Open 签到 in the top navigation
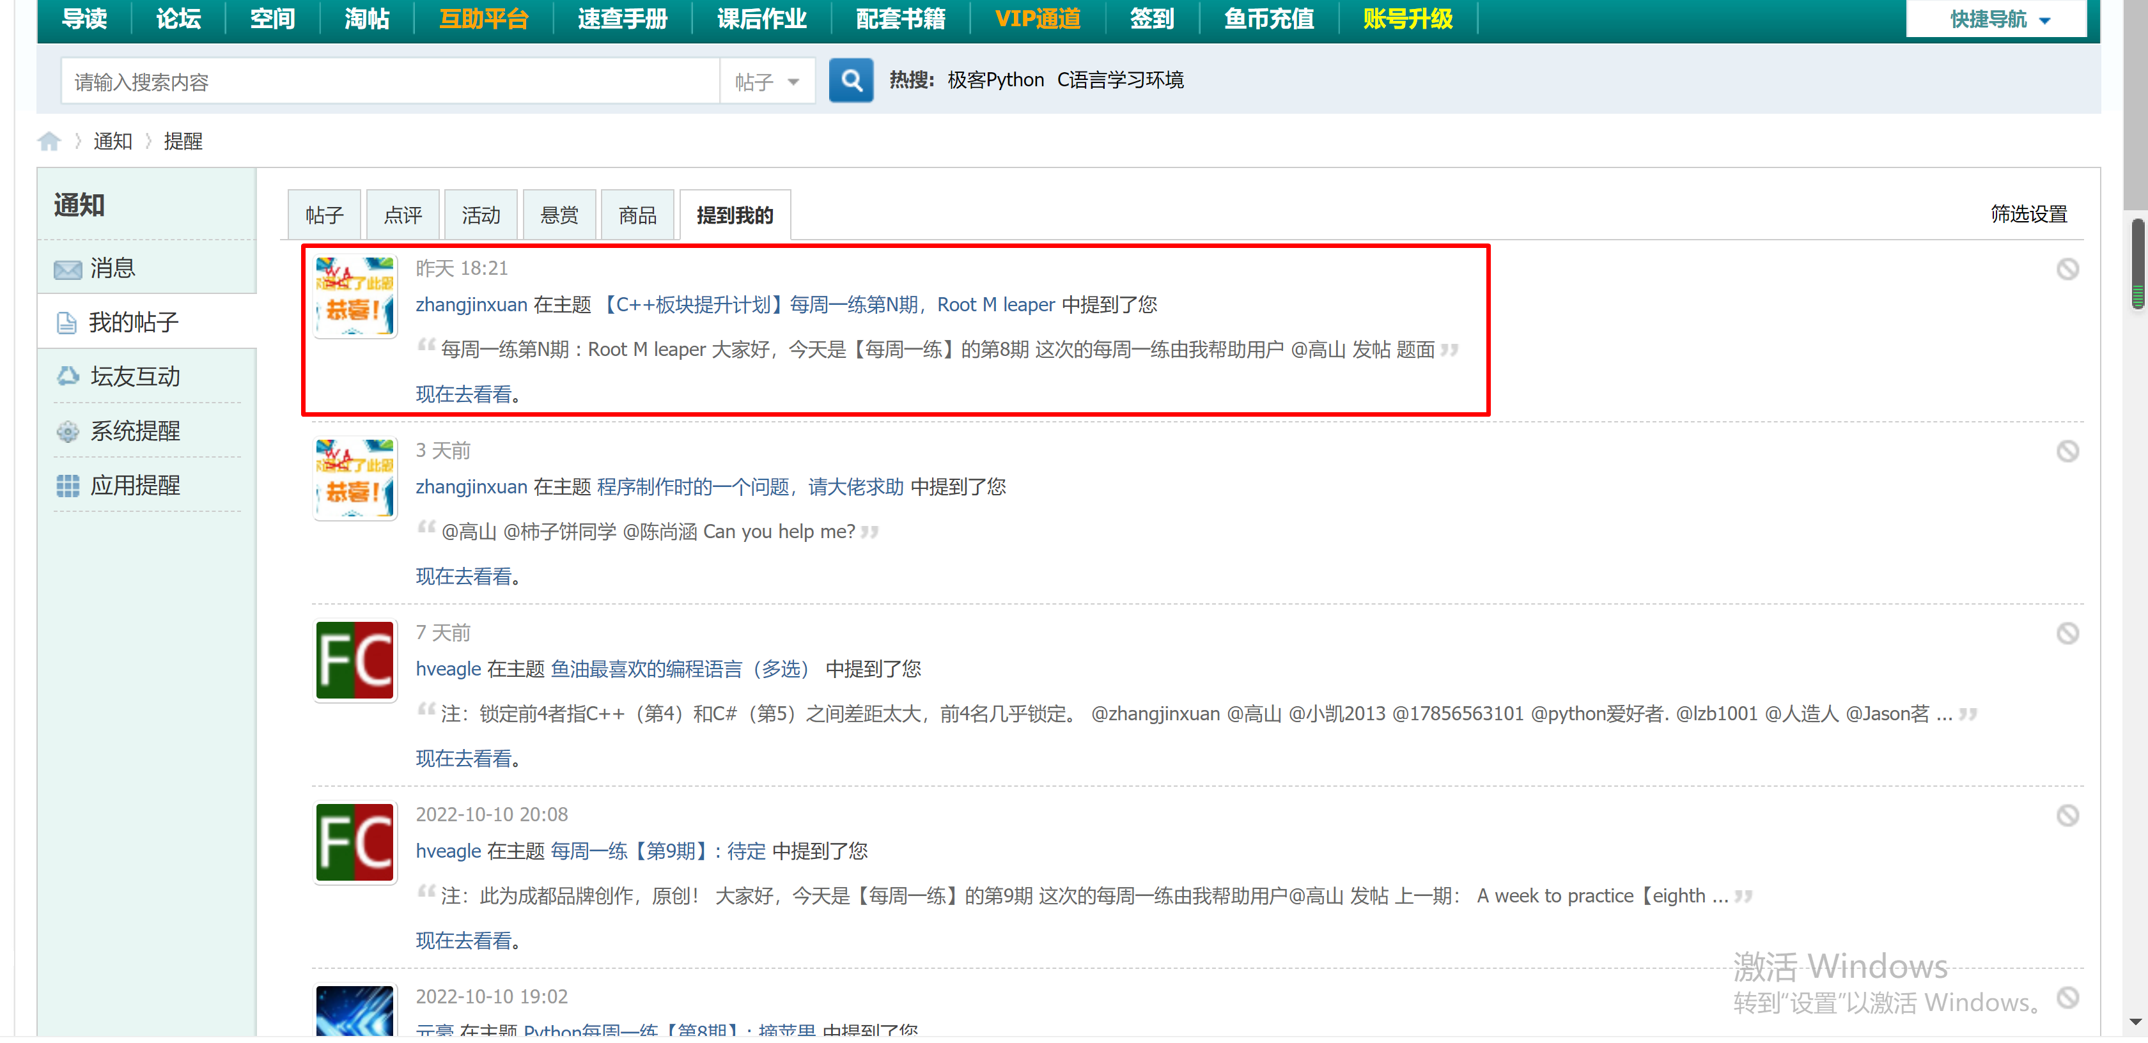Viewport: 2148px width, 1043px height. click(1151, 19)
